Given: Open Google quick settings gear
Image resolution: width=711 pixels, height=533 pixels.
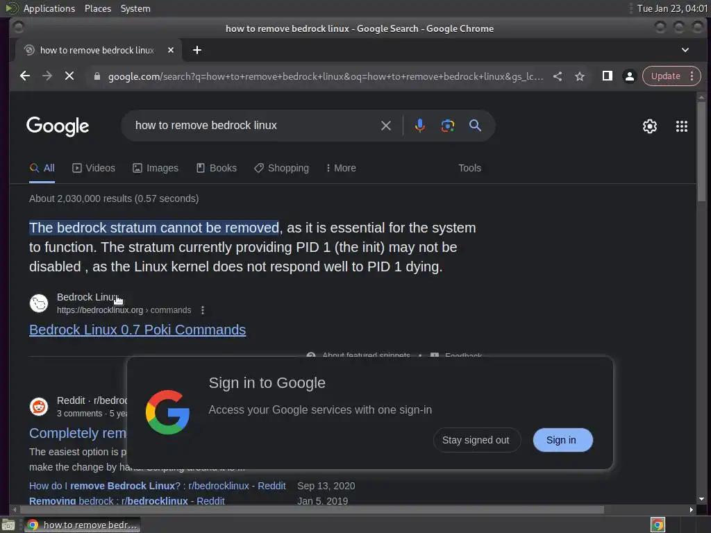Looking at the screenshot, I should tap(649, 126).
